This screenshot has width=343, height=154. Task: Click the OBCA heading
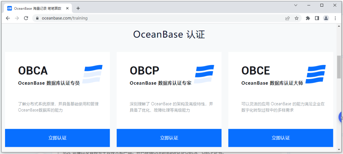pos(33,71)
